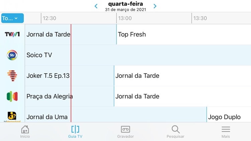Open the Pesquisar search tab
The image size is (251, 141).
click(175, 132)
